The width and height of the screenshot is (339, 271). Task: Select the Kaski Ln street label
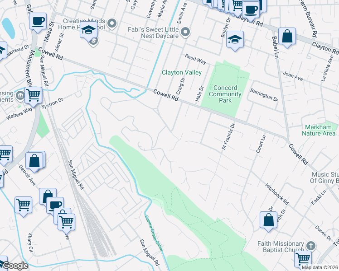tap(319, 197)
